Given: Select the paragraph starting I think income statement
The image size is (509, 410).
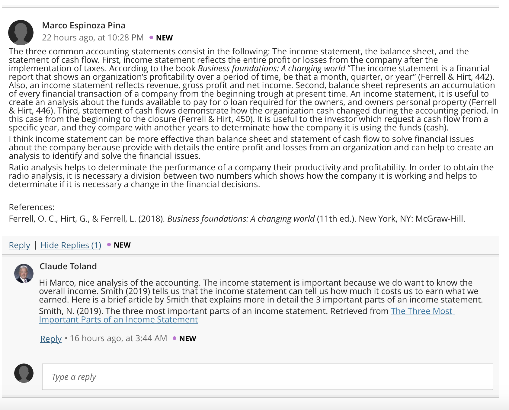Looking at the screenshot, I should pyautogui.click(x=251, y=147).
